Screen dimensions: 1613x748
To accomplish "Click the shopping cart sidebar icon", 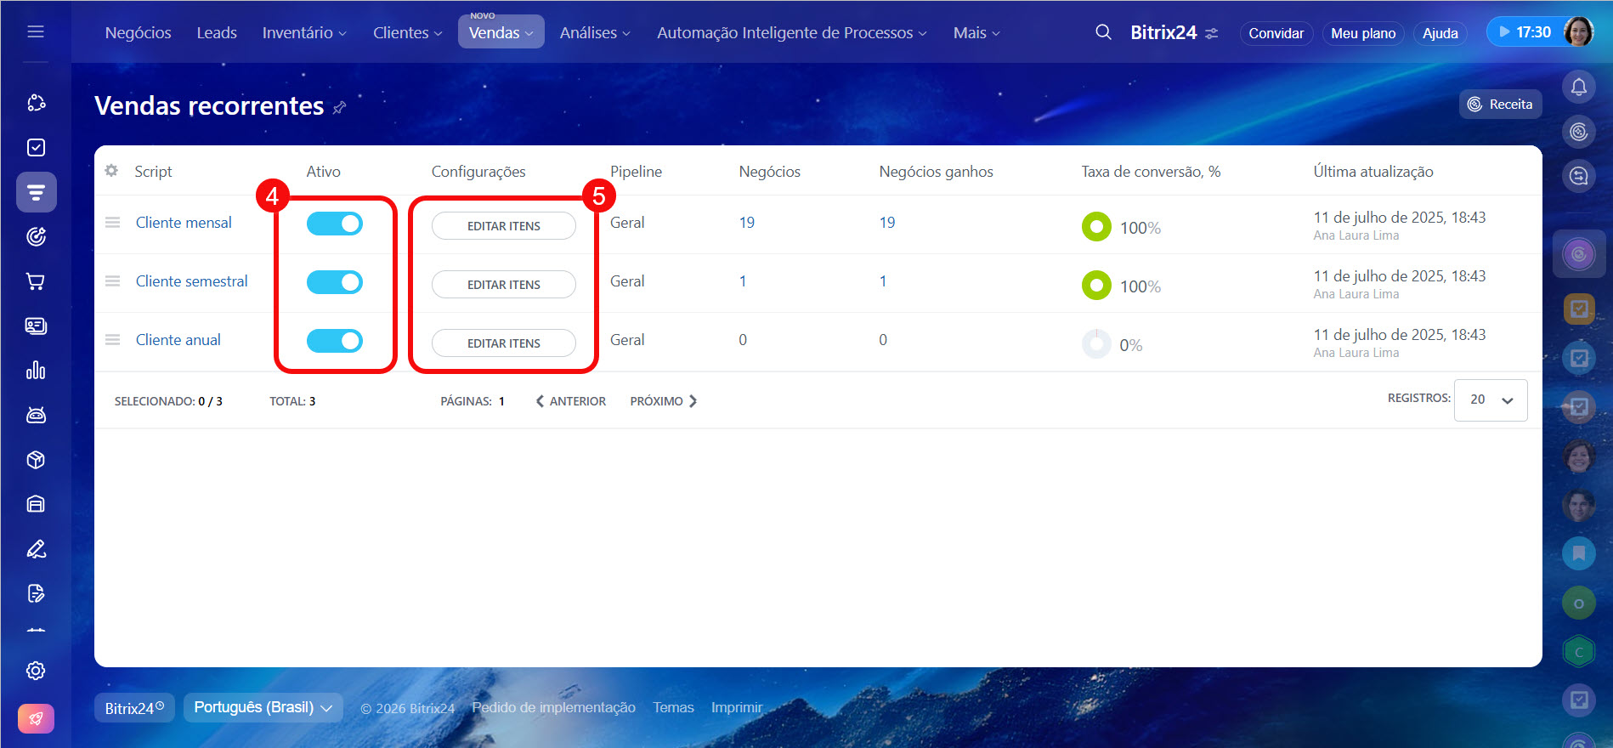I will pyautogui.click(x=36, y=281).
